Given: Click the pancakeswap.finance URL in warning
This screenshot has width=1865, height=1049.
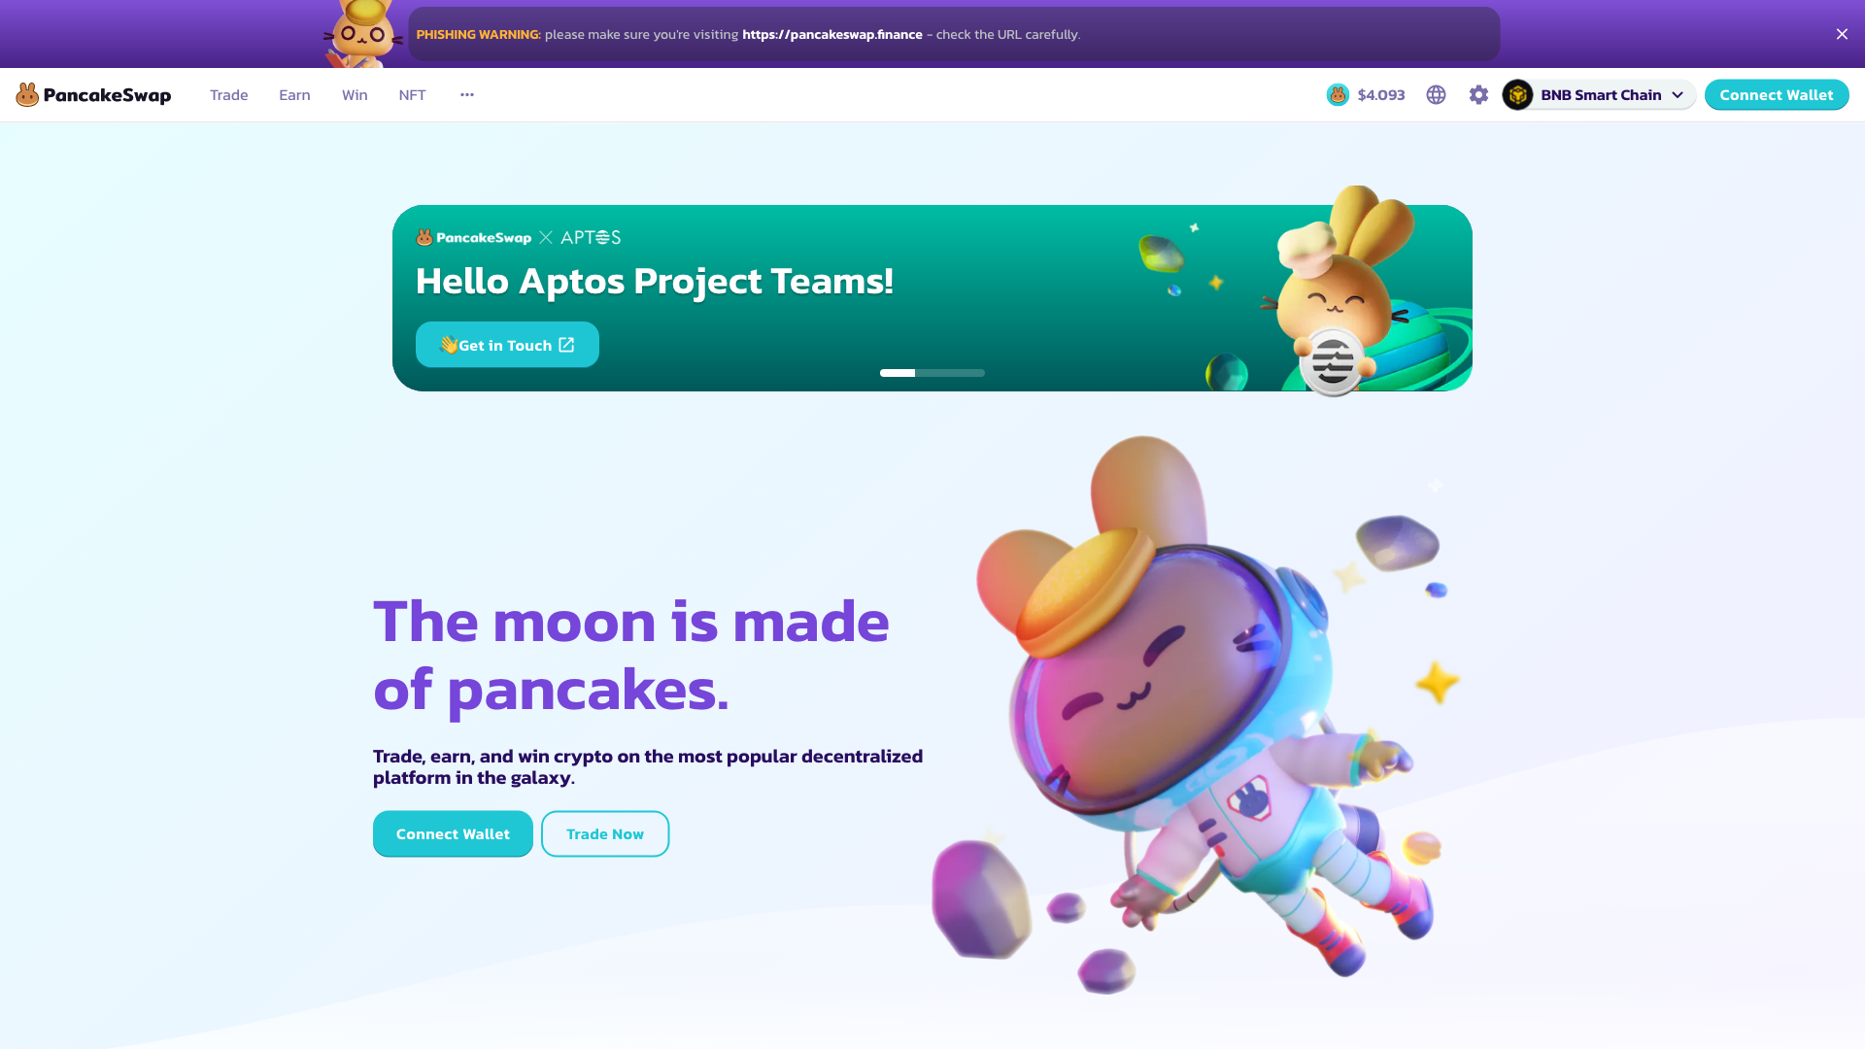Looking at the screenshot, I should click(832, 34).
